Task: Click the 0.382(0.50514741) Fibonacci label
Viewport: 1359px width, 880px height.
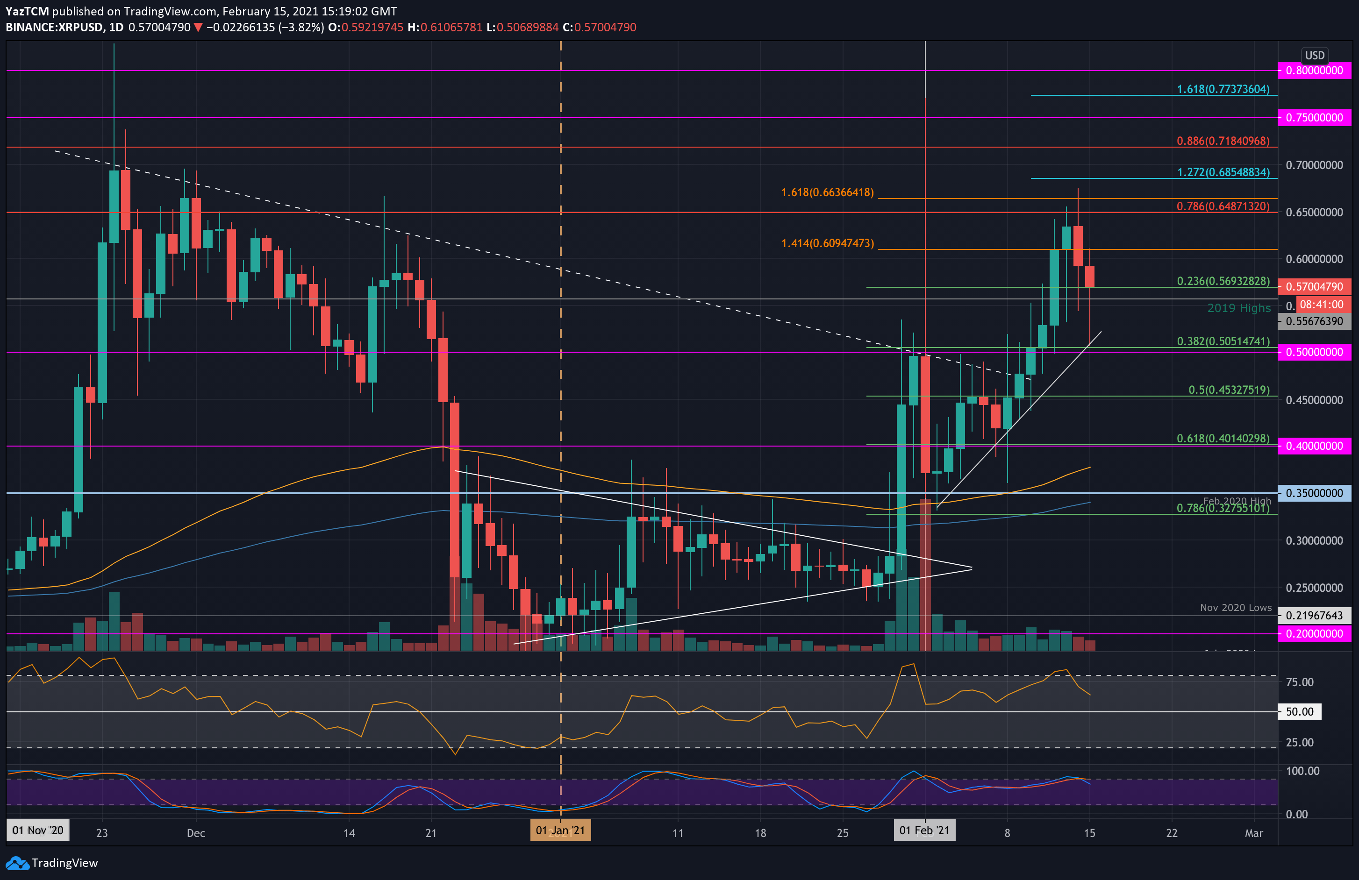Action: tap(1223, 341)
